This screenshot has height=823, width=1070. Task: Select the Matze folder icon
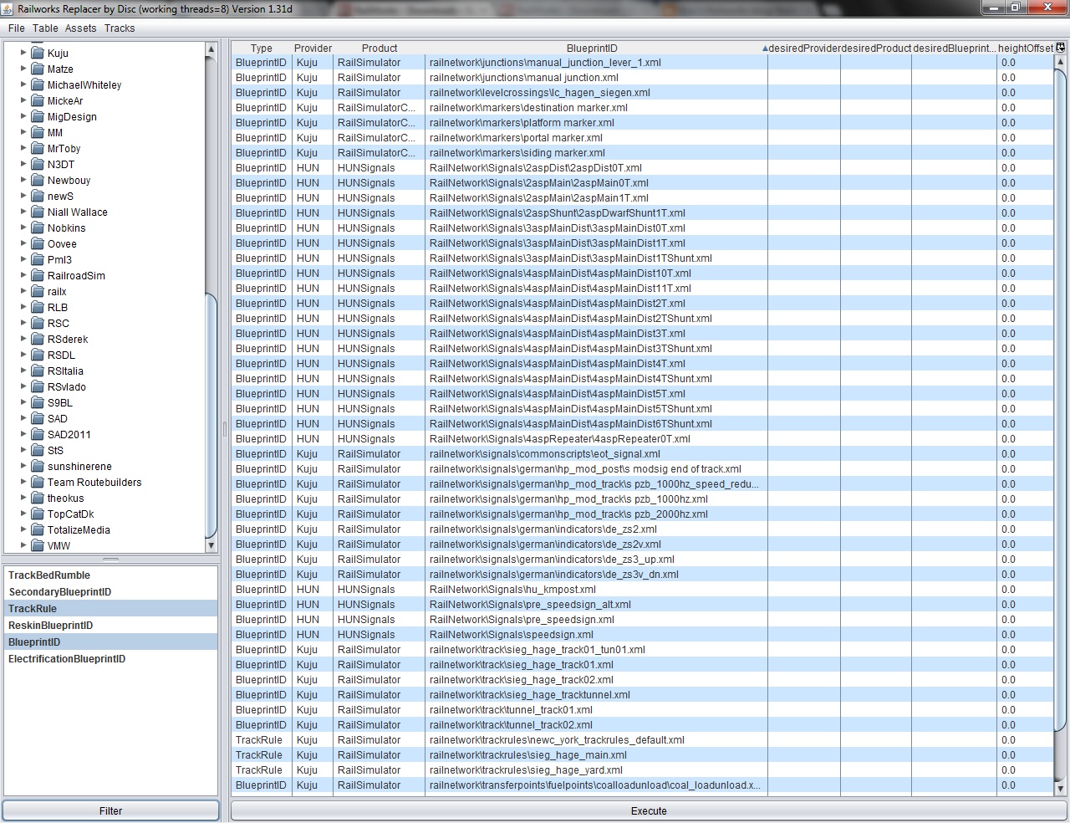point(37,69)
